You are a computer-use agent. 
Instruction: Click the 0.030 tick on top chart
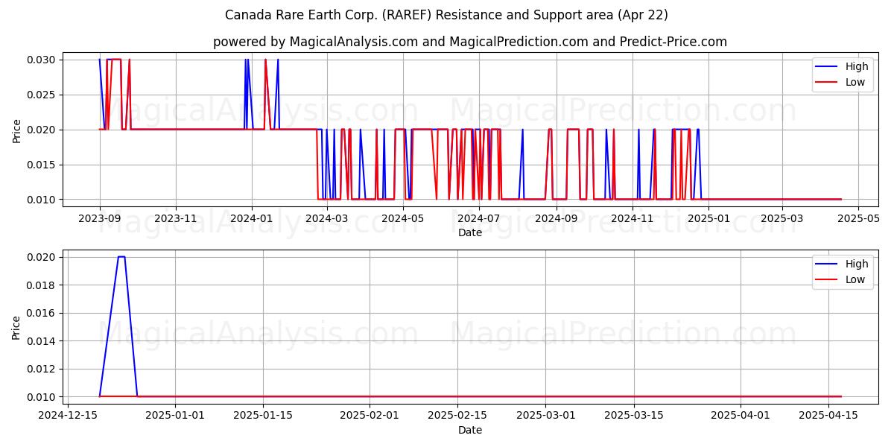tap(42, 60)
